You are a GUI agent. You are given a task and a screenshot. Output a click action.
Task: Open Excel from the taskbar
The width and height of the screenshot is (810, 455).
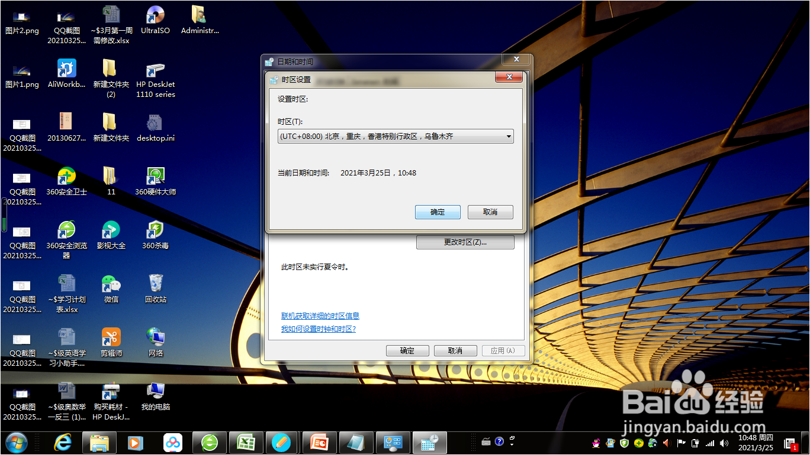[x=246, y=443]
